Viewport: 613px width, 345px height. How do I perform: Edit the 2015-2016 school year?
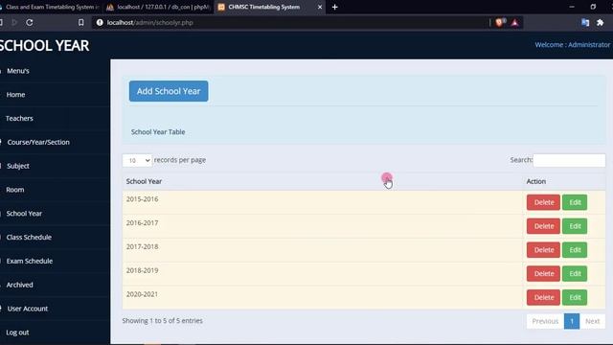pos(575,202)
